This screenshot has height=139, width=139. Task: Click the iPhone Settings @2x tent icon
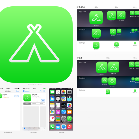coord(116,44)
